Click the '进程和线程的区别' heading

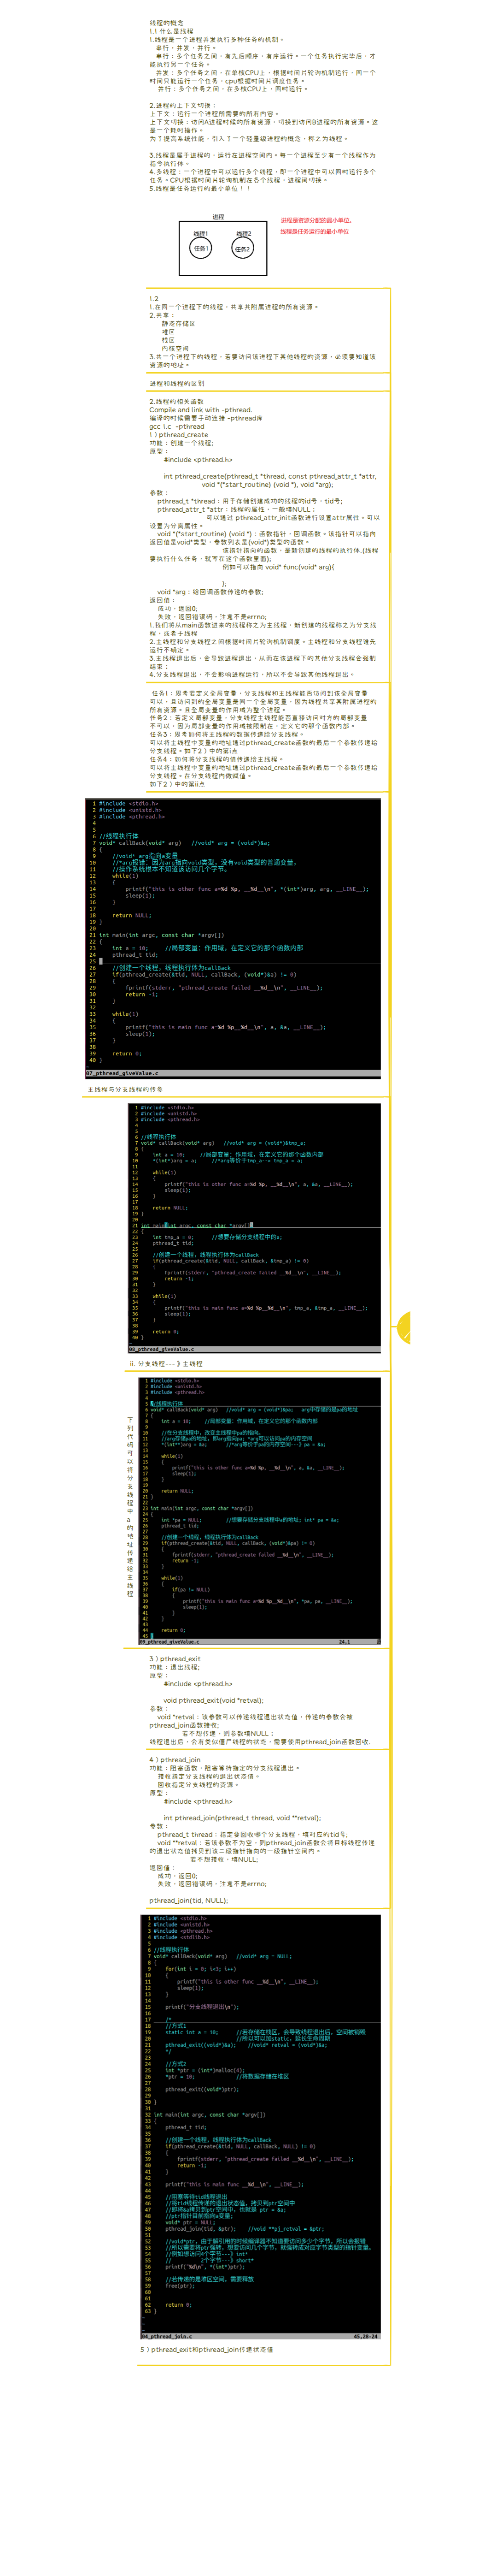tap(177, 383)
